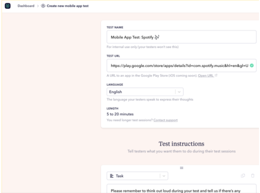This screenshot has height=193, width=260.
Task: Open the Open URL link
Action: pyautogui.click(x=205, y=76)
